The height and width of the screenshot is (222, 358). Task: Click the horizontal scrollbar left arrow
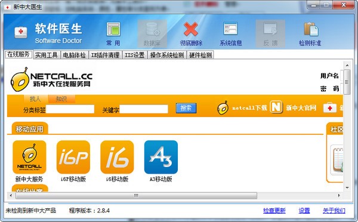11,196
